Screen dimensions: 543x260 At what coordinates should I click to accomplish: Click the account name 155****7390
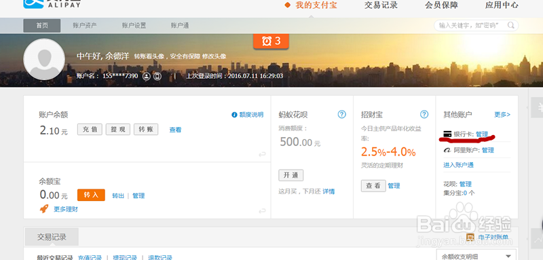point(120,76)
